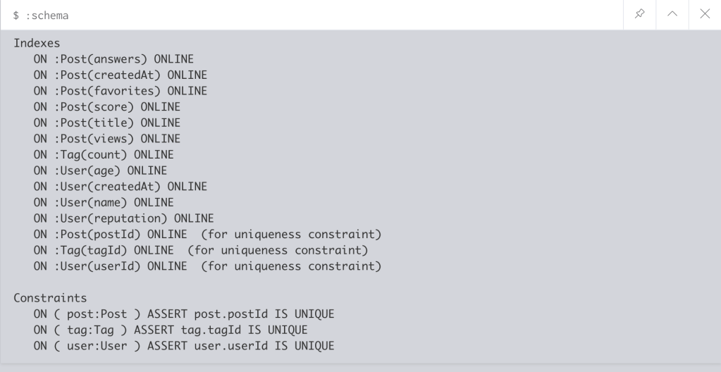Click the tag.tagId IS UNIQUE constraint

pyautogui.click(x=171, y=330)
